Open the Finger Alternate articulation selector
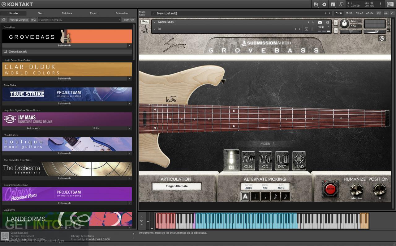This screenshot has width=396, height=246. tap(177, 186)
